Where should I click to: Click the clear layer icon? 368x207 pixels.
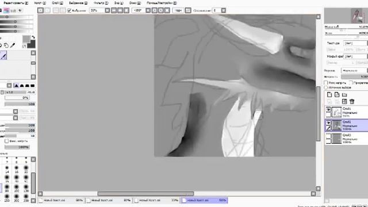(x=344, y=101)
